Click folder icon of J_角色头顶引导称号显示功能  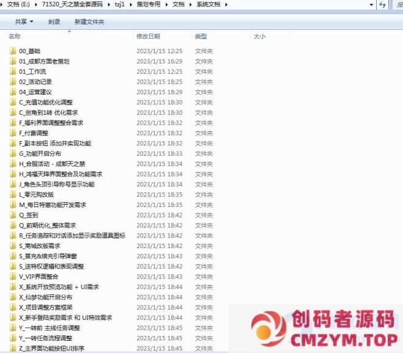(x=13, y=184)
